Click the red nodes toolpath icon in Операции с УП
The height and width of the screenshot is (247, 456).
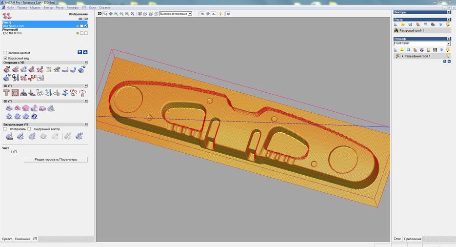point(32,78)
